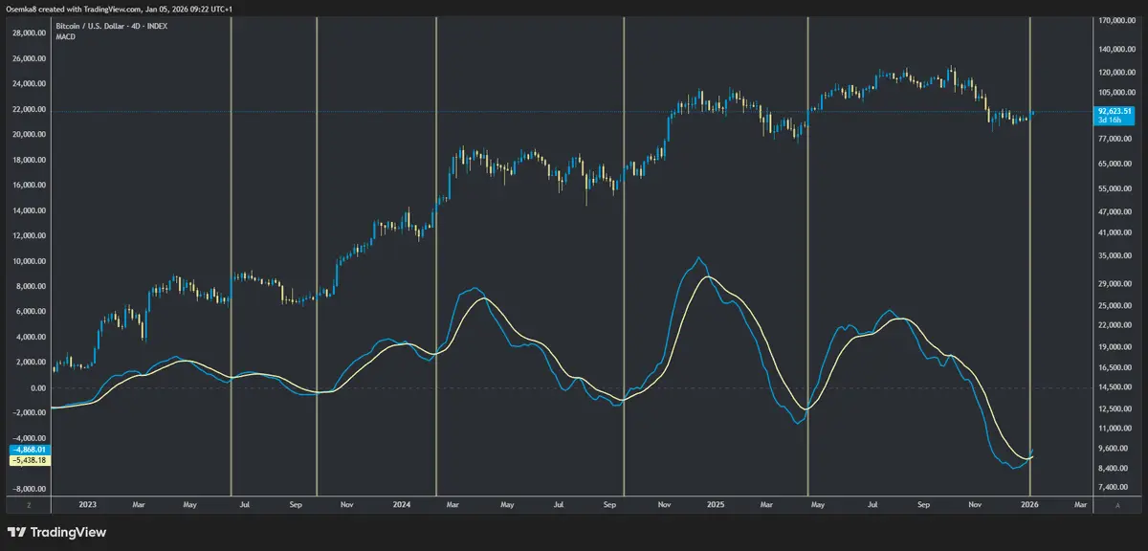Click the 'Bitcoin / U.S. Dollar - 4D - INDEX' title
Image resolution: width=1148 pixels, height=551 pixels.
pos(112,26)
